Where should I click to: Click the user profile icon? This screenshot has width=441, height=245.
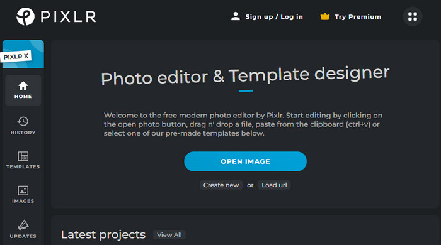[236, 16]
